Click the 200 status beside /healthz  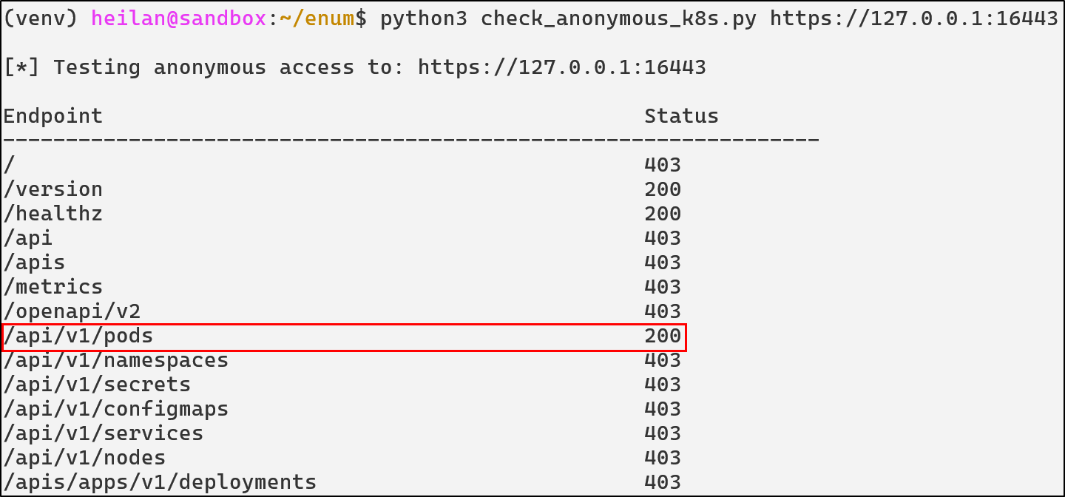[x=663, y=214]
